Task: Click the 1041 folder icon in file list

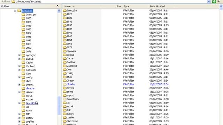Action: coord(65,33)
